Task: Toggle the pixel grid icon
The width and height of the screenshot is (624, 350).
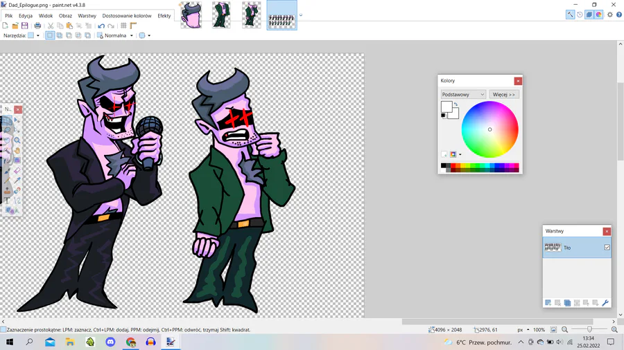Action: [x=124, y=26]
